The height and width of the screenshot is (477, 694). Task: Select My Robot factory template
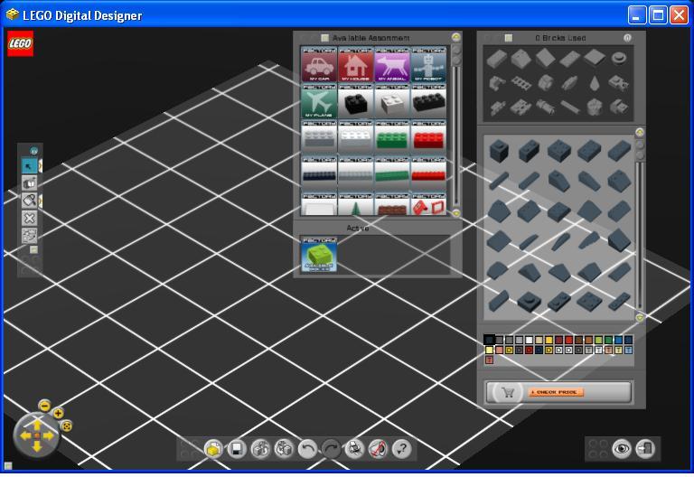pyautogui.click(x=428, y=65)
